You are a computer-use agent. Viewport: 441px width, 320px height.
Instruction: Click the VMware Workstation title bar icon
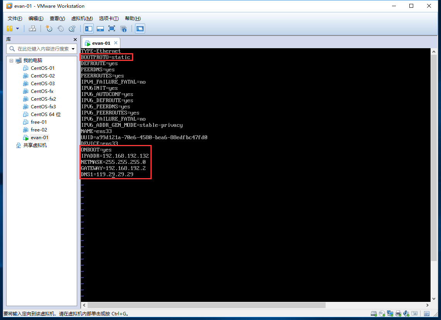[9, 6]
